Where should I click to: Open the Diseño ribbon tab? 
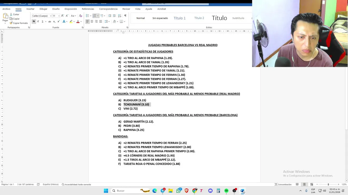pos(56,9)
